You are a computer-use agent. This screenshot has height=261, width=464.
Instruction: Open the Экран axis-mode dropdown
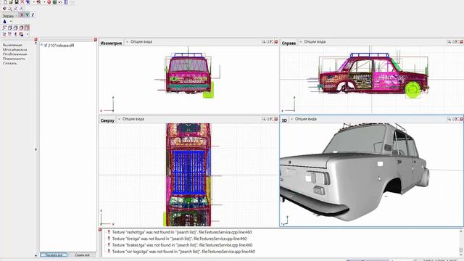[x=9, y=15]
